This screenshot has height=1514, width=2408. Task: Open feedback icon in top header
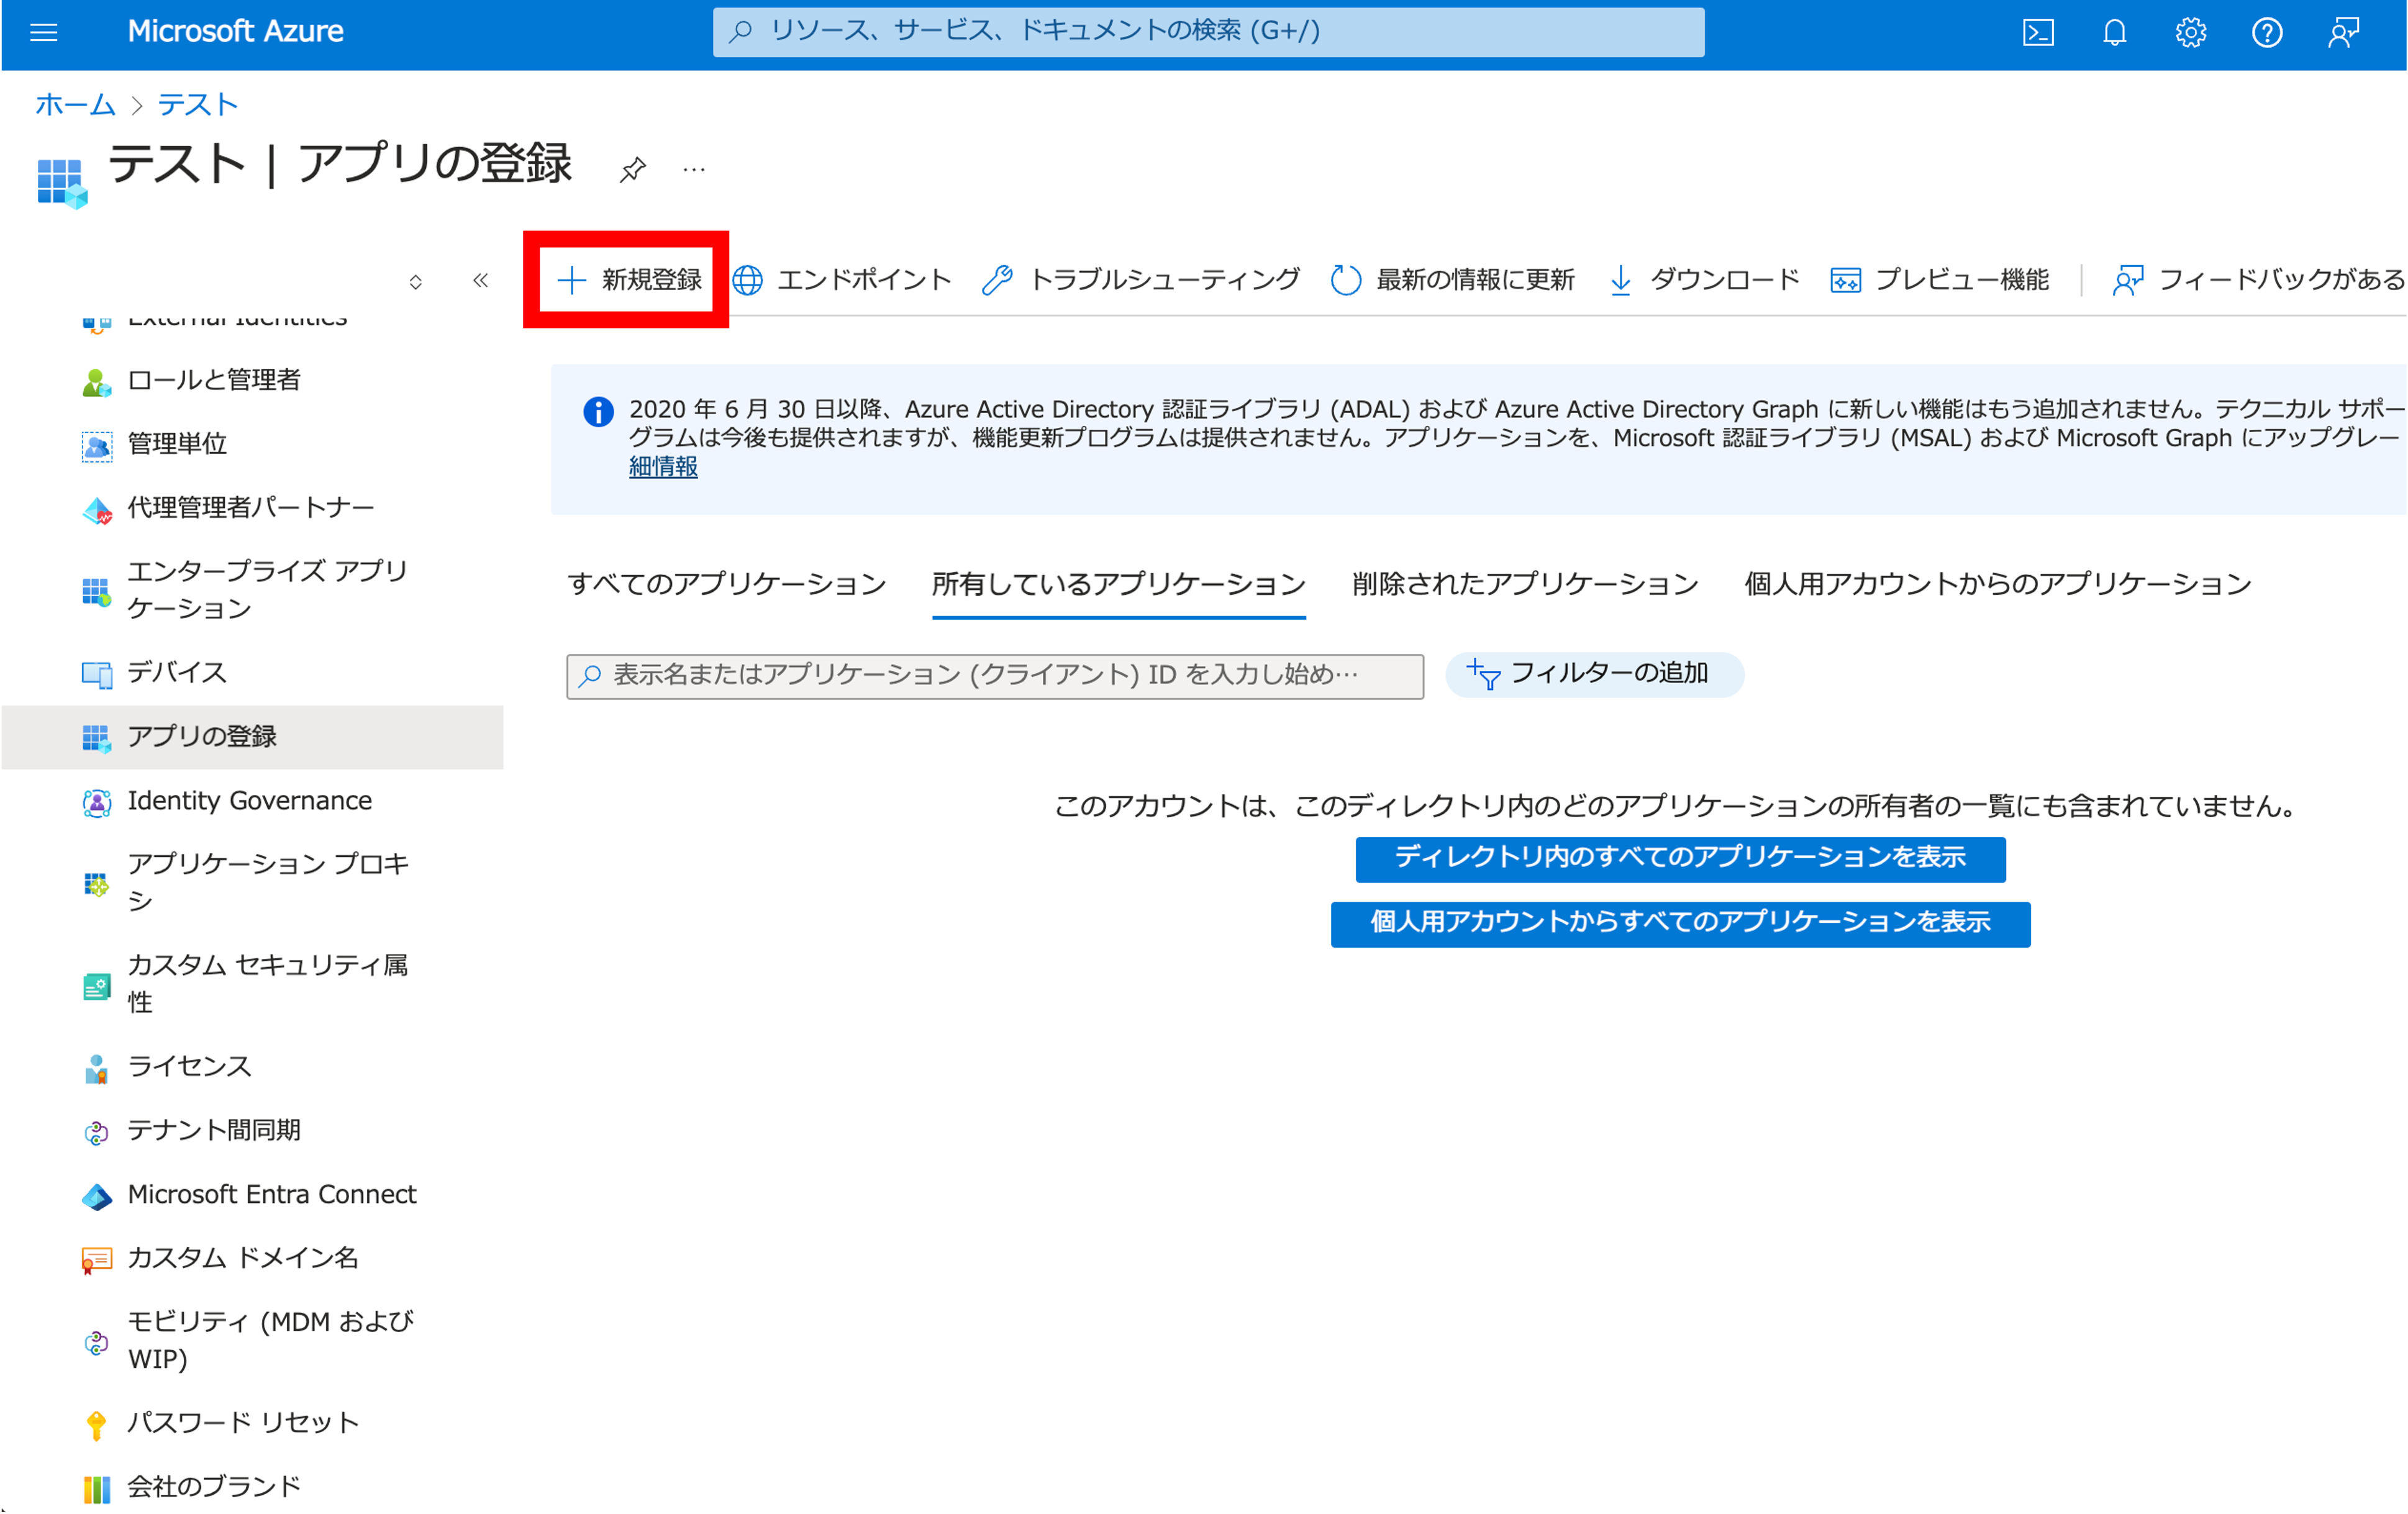point(2343,32)
